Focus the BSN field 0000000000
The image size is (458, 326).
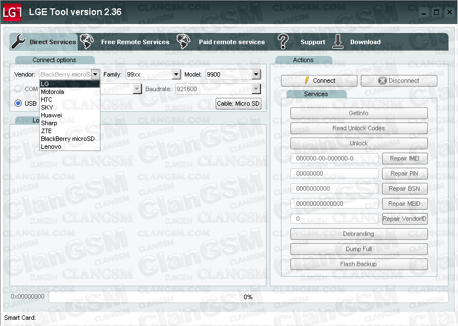click(x=335, y=188)
